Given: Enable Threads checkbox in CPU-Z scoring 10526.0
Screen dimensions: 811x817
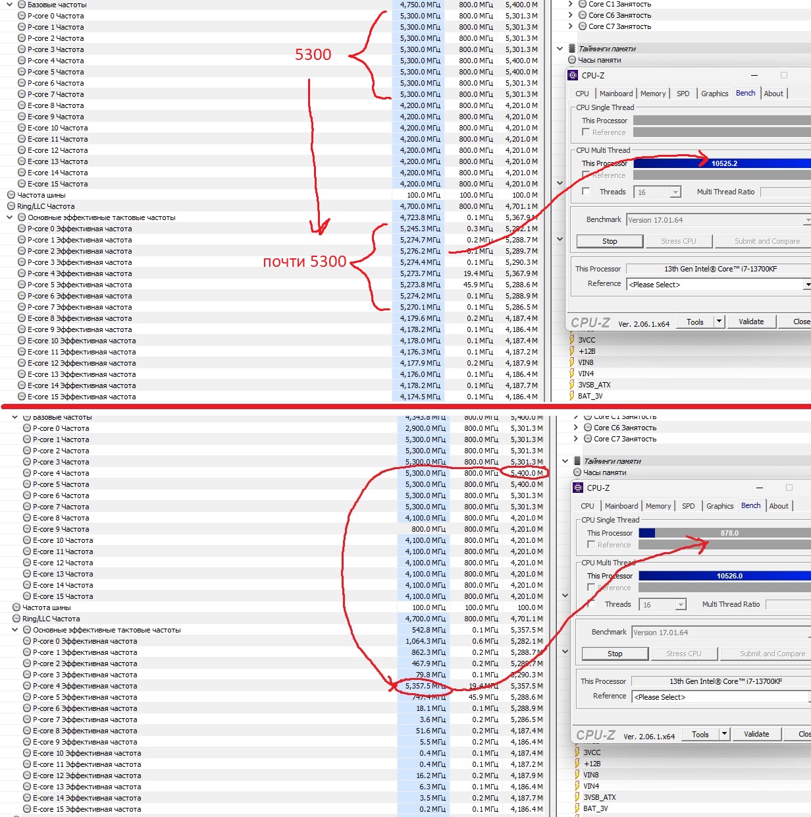Looking at the screenshot, I should [591, 604].
